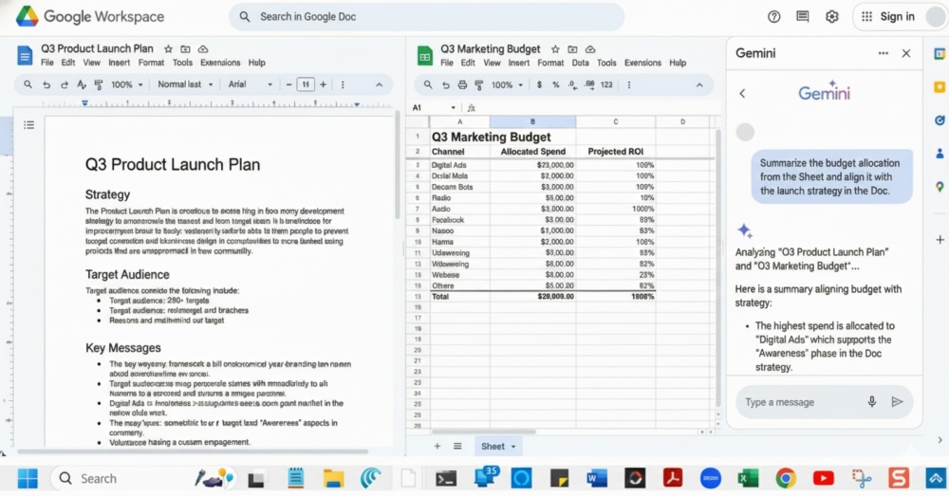Screen dimensions: 949x496
Task: Undo the last action in the Docs toolbar
Action: (x=47, y=84)
